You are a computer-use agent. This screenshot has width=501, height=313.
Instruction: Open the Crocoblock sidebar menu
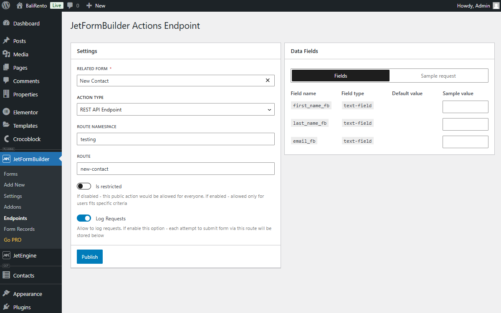coord(26,139)
